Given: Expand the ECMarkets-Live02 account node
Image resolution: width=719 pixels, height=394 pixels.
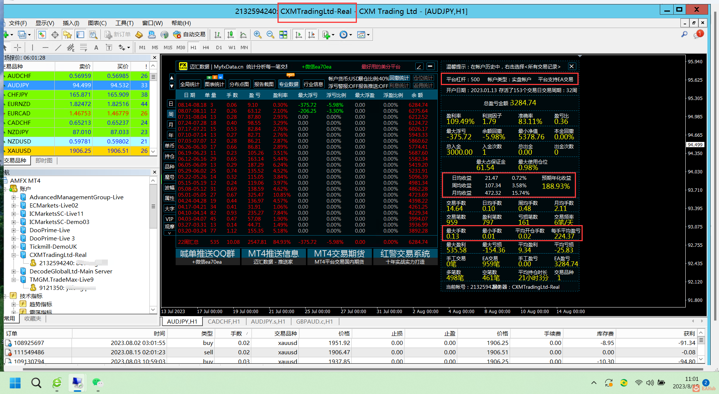Looking at the screenshot, I should (x=13, y=206).
